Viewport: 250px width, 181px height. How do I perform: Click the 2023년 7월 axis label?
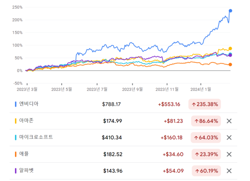click(x=97, y=90)
